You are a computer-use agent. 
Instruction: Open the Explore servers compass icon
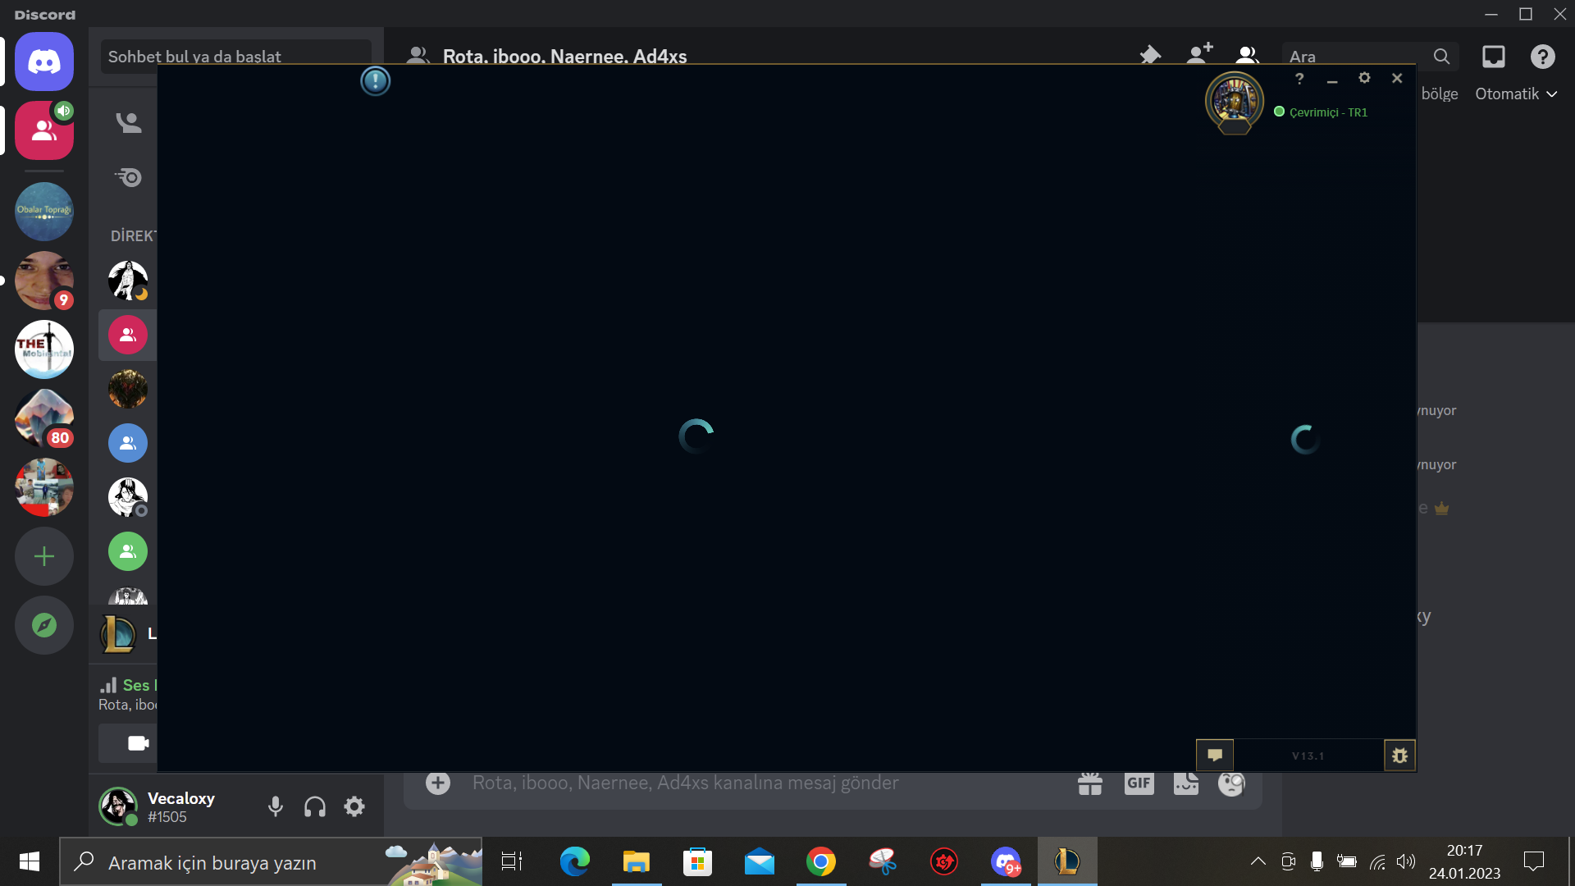point(44,625)
